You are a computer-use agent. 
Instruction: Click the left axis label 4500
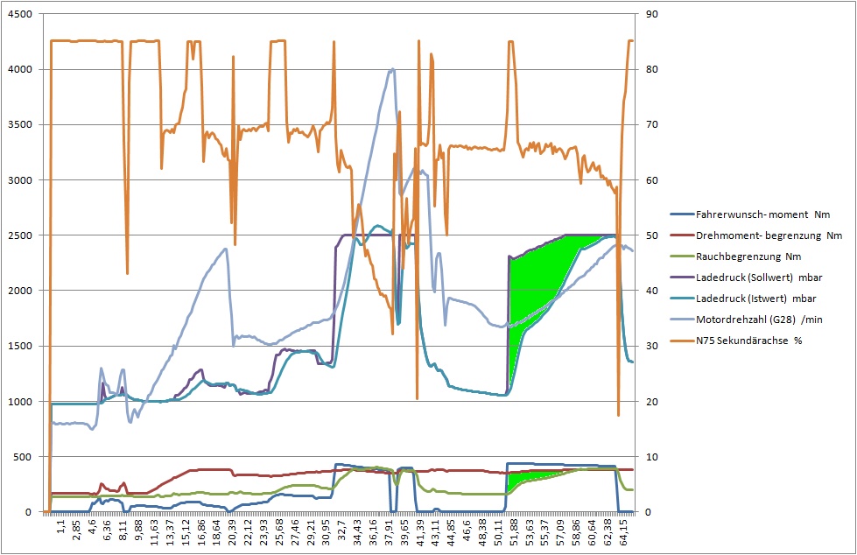click(19, 14)
